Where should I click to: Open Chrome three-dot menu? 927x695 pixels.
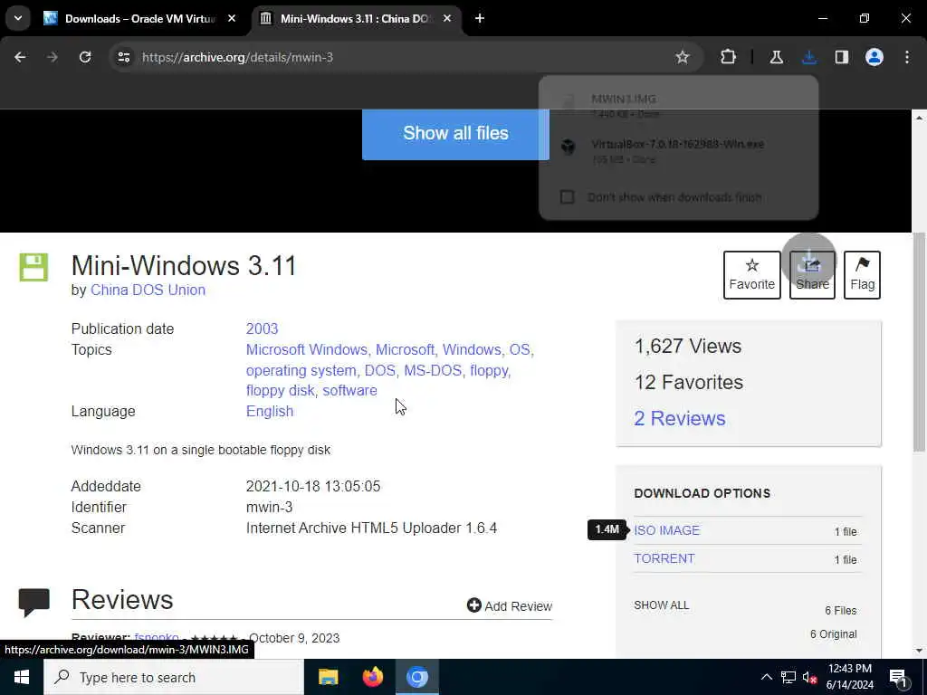coord(907,57)
